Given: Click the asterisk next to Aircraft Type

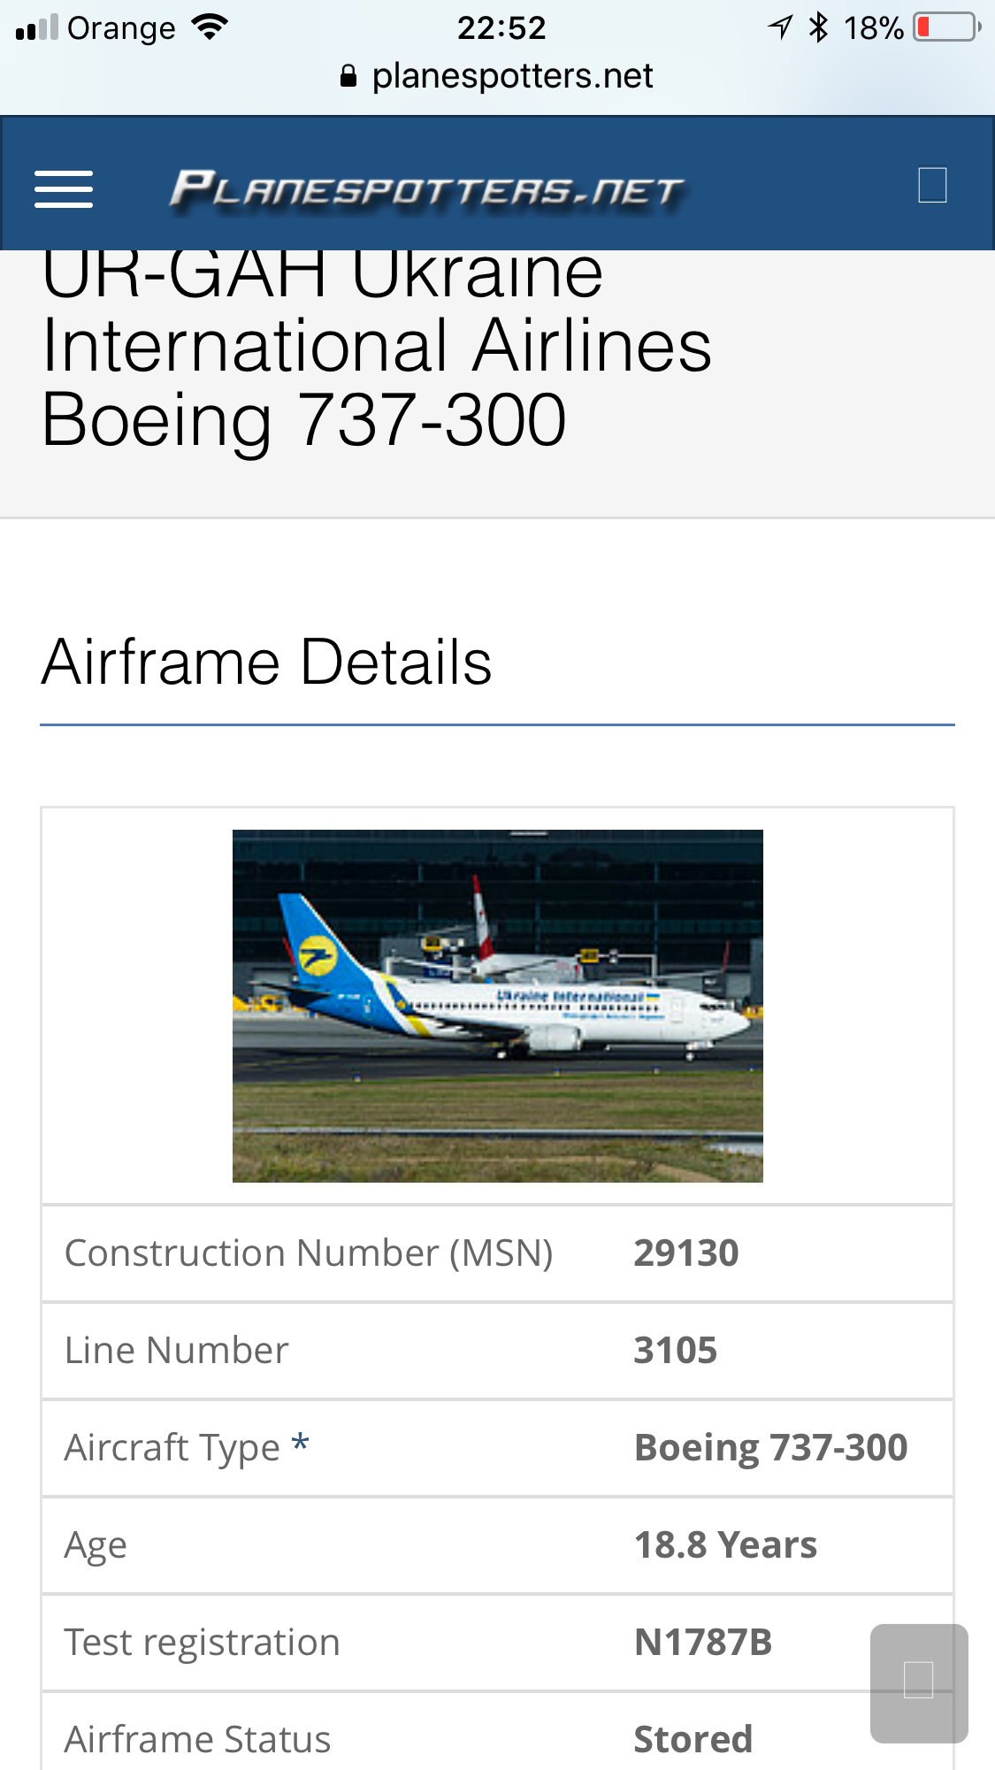Looking at the screenshot, I should click(x=301, y=1444).
